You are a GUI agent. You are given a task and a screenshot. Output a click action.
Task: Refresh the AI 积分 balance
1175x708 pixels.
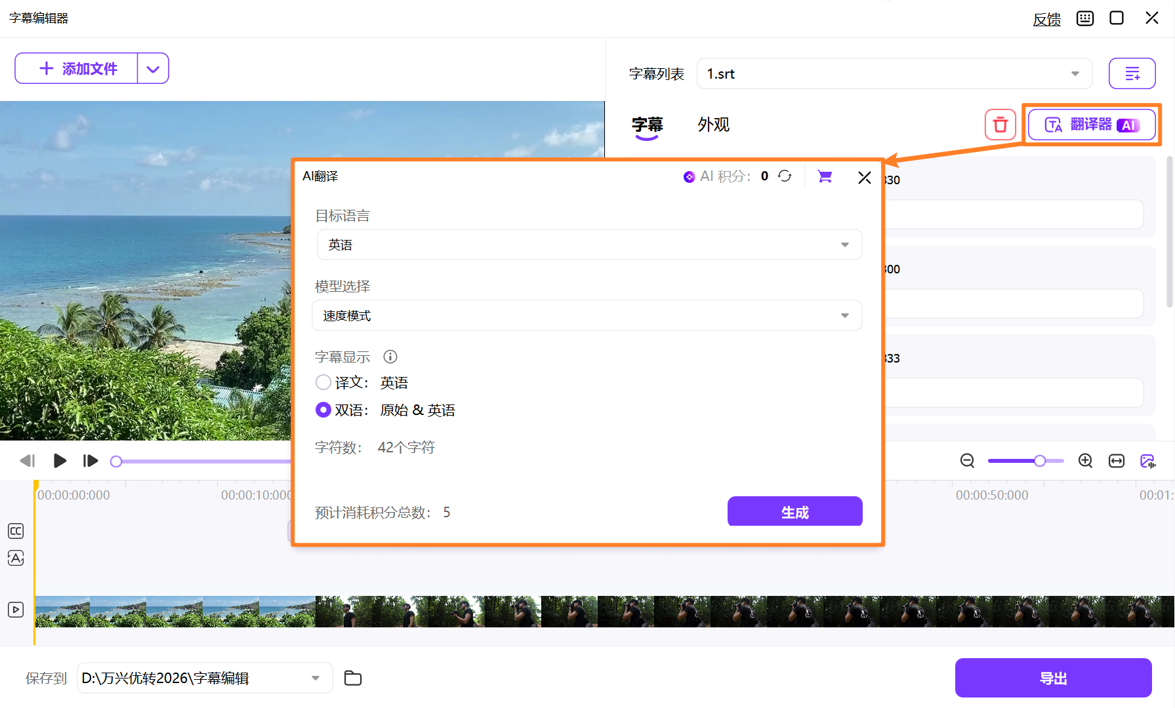(785, 176)
